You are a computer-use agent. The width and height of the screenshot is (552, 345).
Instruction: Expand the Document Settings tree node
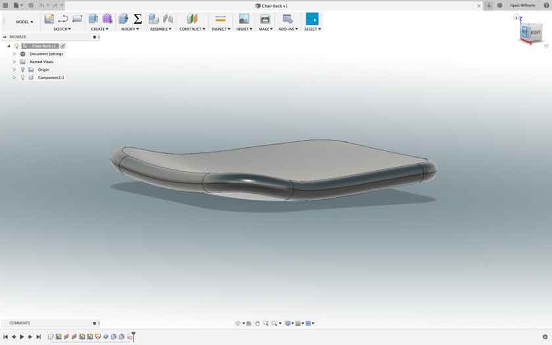tap(14, 54)
